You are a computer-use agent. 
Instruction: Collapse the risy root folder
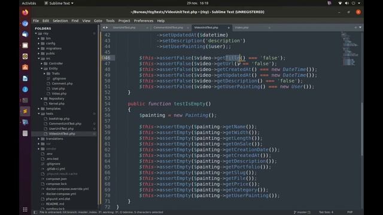point(36,33)
